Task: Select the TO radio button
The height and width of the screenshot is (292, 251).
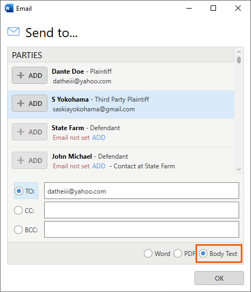Action: point(19,191)
